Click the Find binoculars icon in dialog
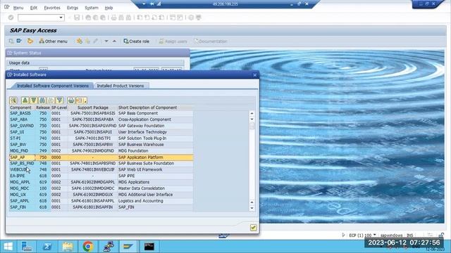The image size is (451, 253). click(x=42, y=100)
